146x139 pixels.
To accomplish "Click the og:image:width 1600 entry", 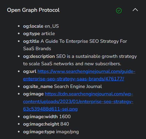I will pyautogui.click(x=47, y=117).
